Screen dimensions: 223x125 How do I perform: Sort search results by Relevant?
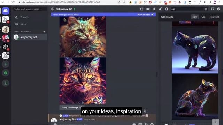point(214,17)
